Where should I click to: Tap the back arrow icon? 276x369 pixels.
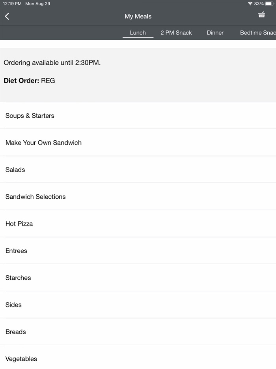pos(7,16)
